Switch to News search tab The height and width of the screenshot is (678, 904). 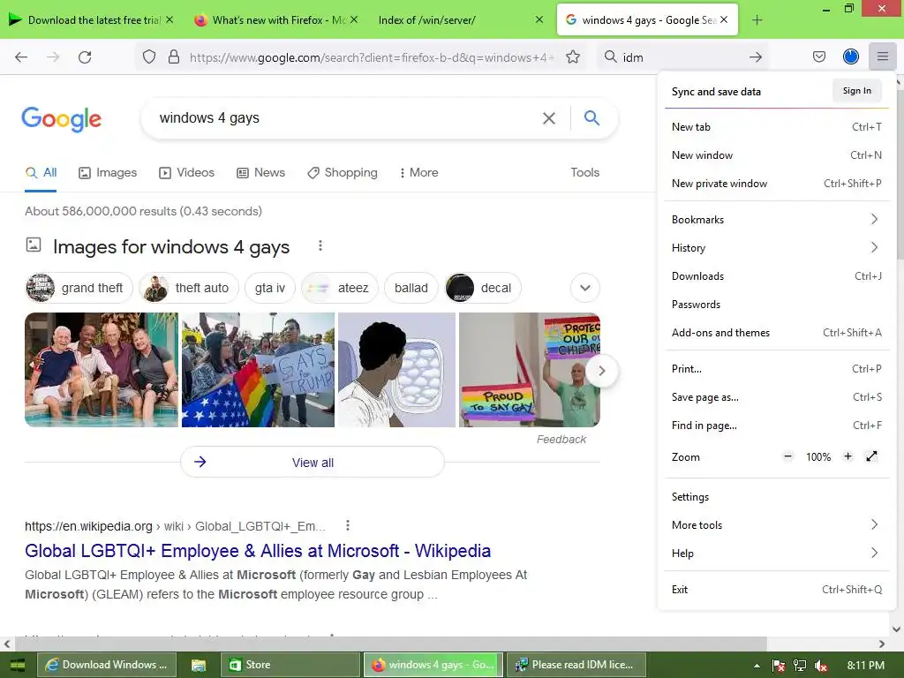[x=260, y=172]
